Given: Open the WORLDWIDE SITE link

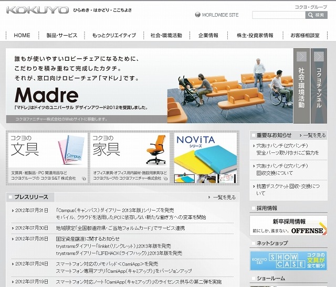Looking at the screenshot, I should 220,15.
